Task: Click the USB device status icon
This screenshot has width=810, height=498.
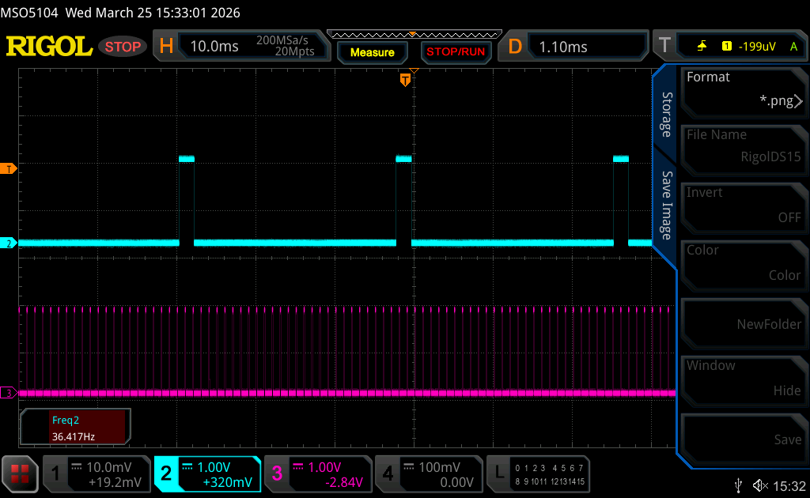Action: click(738, 485)
